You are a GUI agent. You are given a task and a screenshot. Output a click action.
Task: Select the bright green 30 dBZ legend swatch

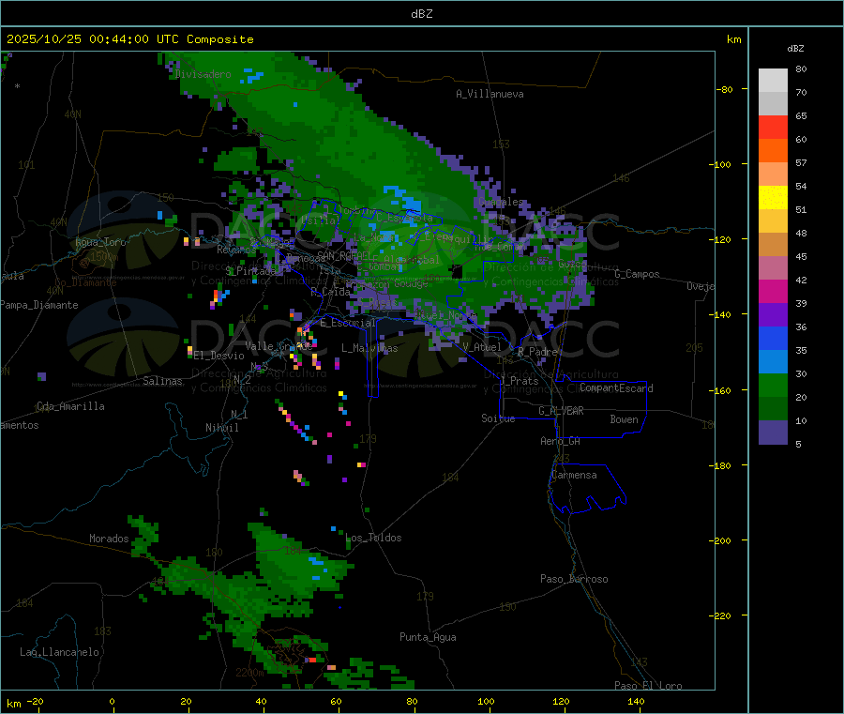[773, 385]
